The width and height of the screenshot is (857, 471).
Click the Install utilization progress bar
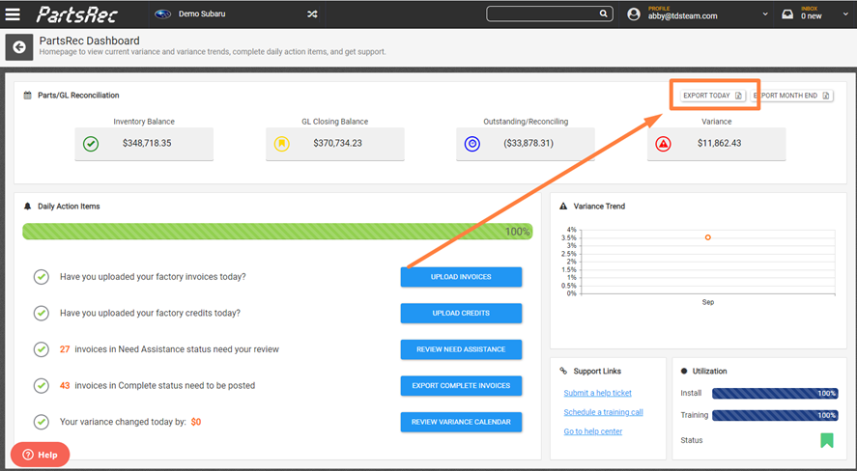point(775,394)
